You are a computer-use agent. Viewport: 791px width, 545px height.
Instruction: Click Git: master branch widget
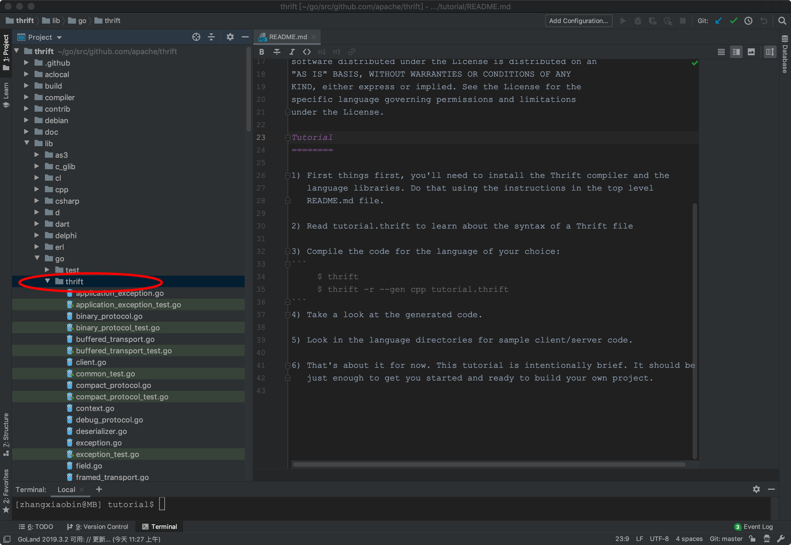pyautogui.click(x=726, y=538)
